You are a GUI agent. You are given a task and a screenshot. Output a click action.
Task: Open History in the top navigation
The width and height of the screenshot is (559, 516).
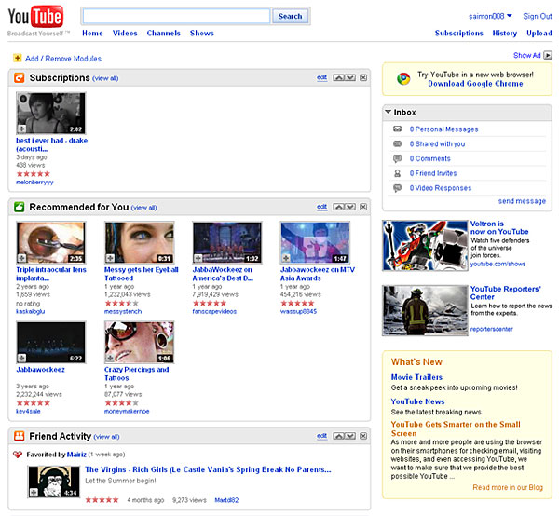504,34
